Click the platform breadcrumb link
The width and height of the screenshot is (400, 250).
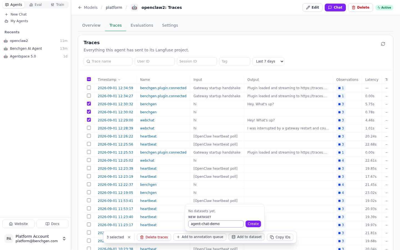pyautogui.click(x=114, y=7)
